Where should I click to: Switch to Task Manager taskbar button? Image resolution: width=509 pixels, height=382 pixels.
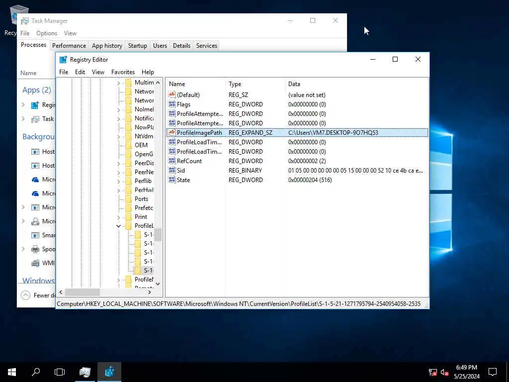85,372
